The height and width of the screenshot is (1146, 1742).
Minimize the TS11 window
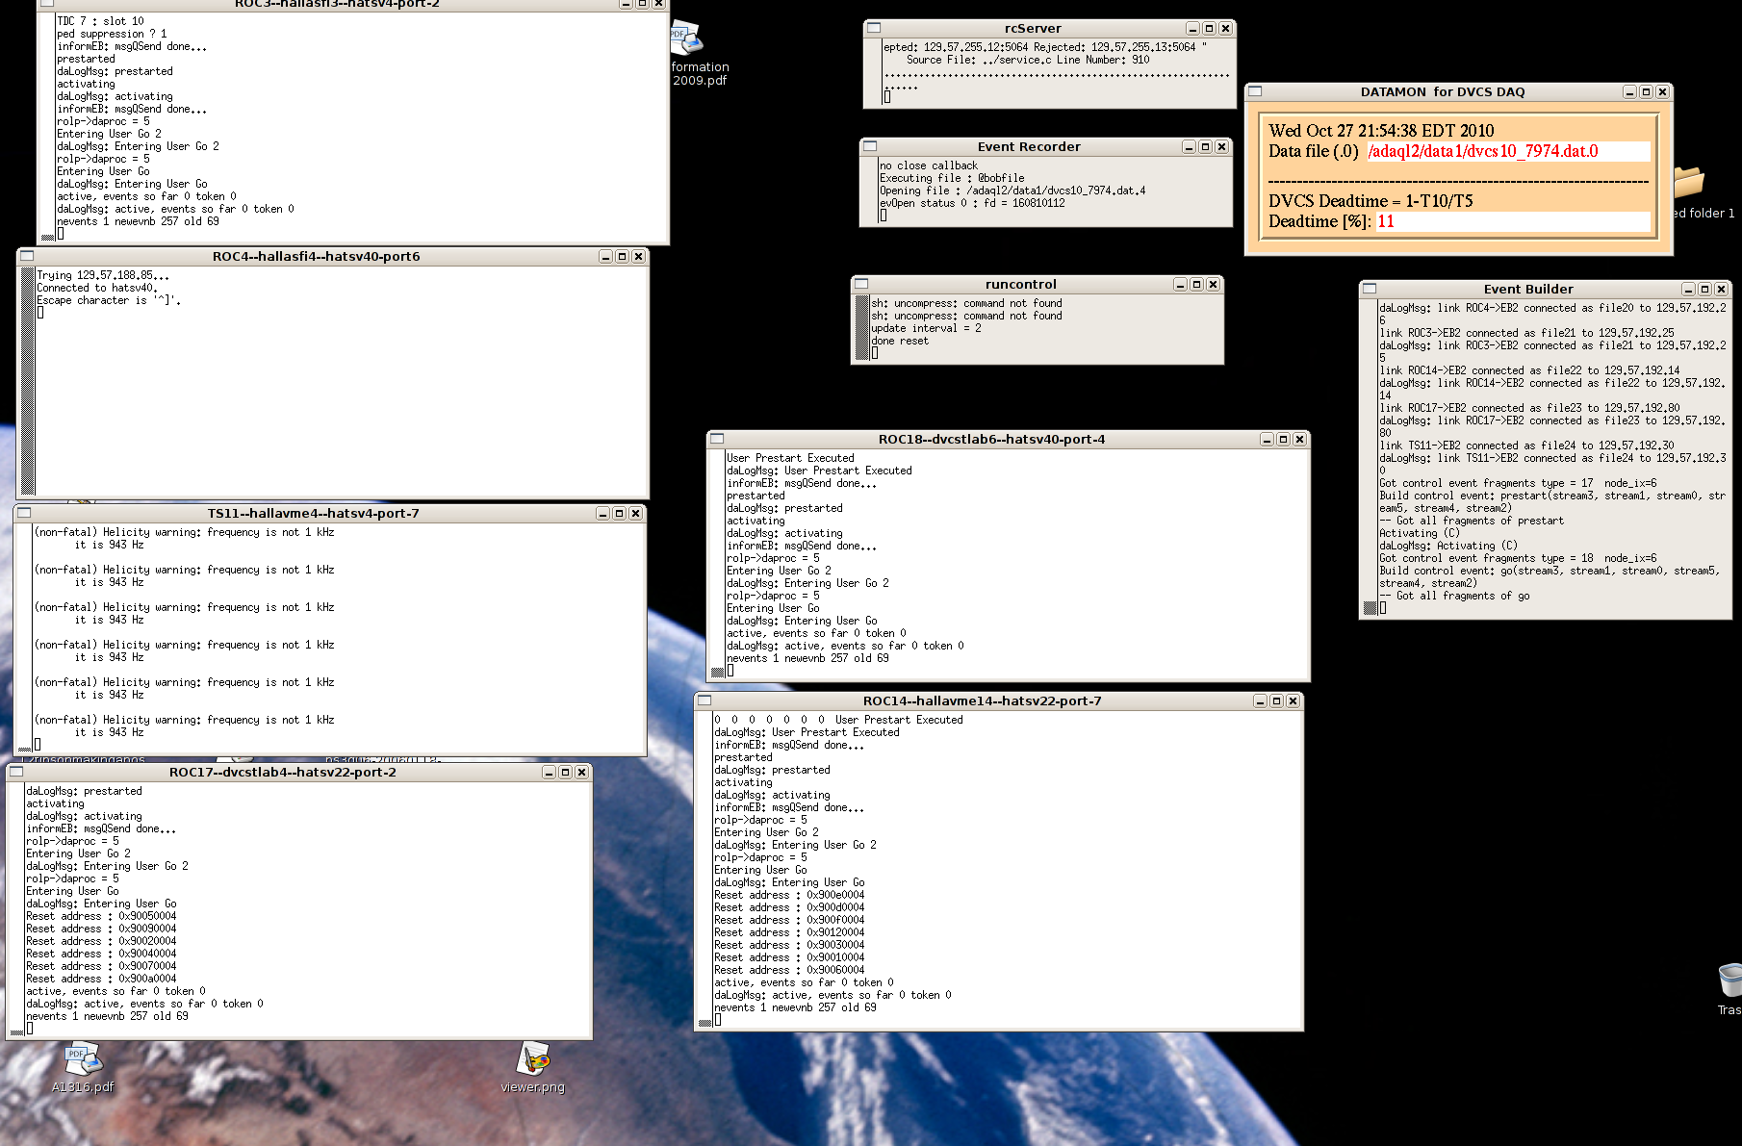[x=602, y=513]
